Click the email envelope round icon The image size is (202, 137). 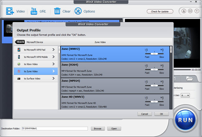(190, 11)
